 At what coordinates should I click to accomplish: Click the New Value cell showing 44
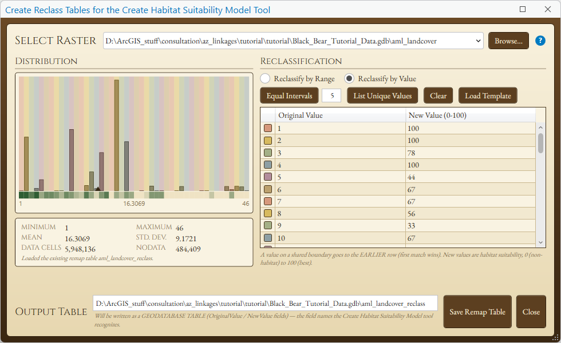(x=471, y=177)
